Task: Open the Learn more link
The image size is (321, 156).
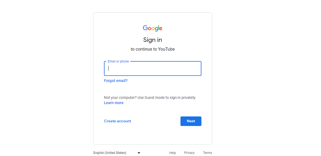Action: (x=113, y=103)
